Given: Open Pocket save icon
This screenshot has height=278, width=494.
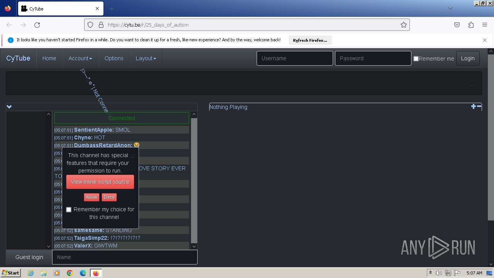Looking at the screenshot, I should pos(457,25).
